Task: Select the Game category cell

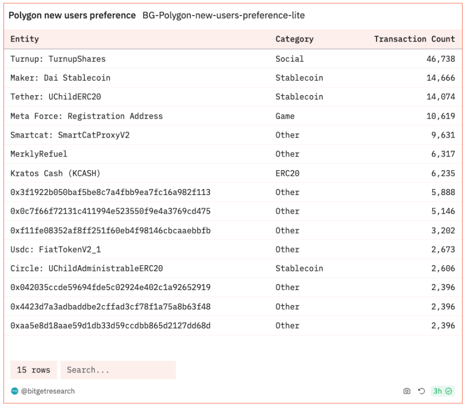Action: 285,116
